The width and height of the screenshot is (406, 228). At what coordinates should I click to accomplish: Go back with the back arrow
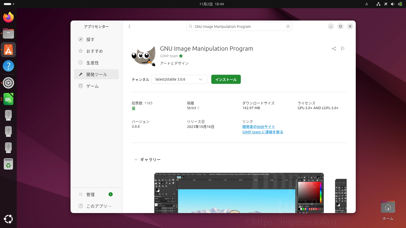point(129,26)
